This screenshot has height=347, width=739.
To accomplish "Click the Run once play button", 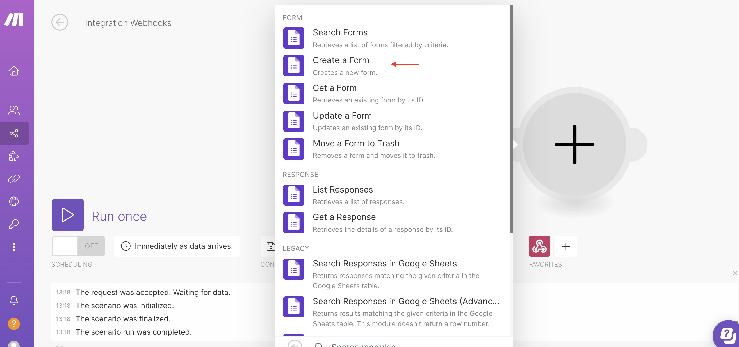I will coord(68,215).
